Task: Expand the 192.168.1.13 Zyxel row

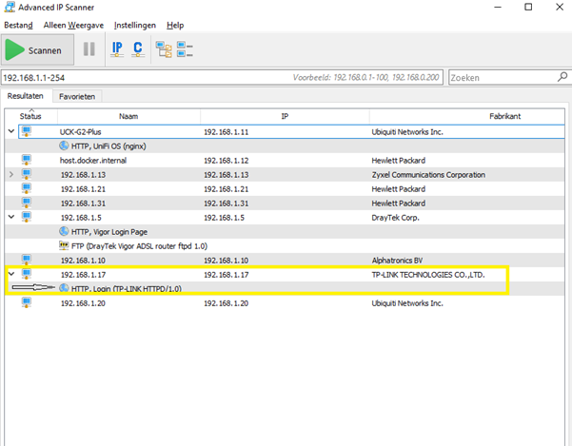Action: pos(11,174)
